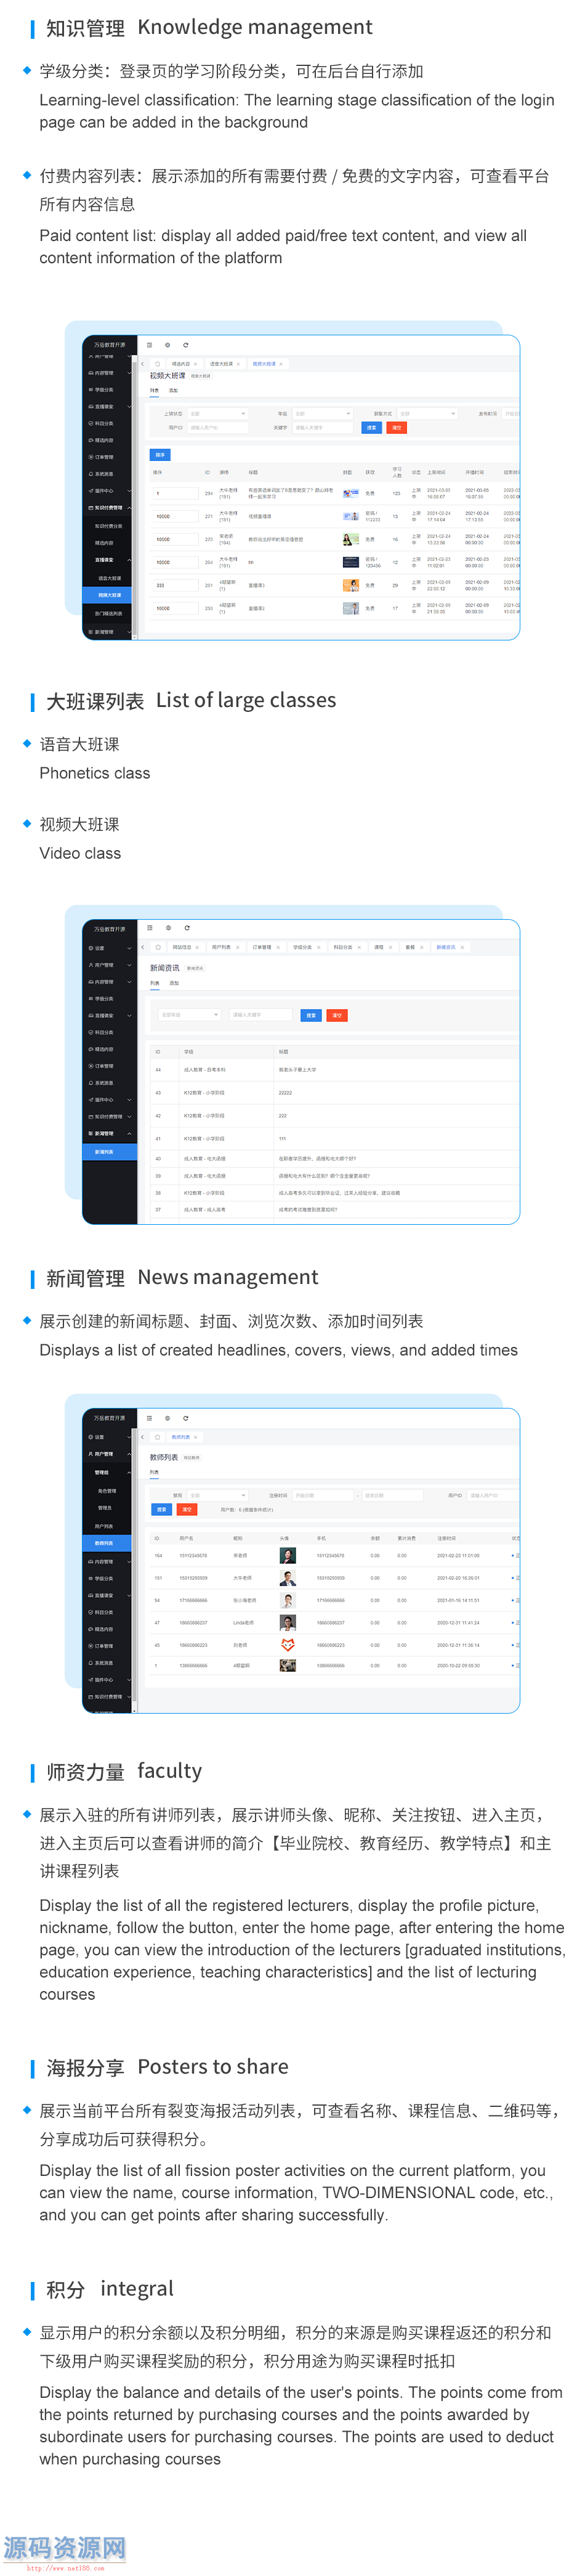The width and height of the screenshot is (585, 2576).
Task: Click globe icon in video class screenshot toolbar
Action: (167, 345)
